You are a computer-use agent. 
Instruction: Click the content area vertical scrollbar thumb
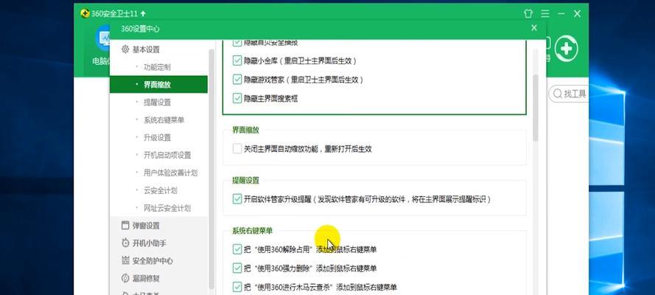(536, 108)
